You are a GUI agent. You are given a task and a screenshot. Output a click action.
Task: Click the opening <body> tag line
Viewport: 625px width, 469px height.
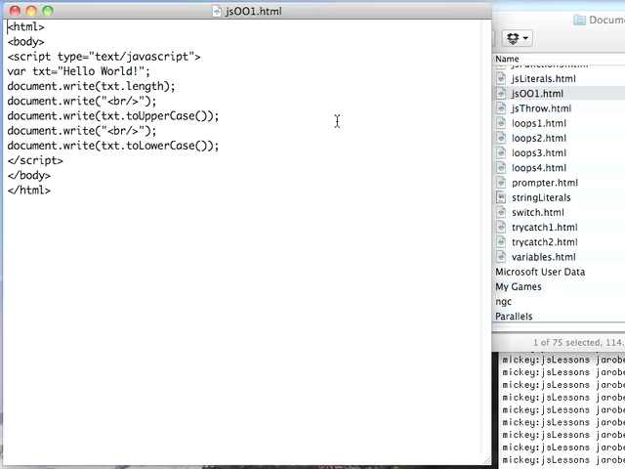point(26,42)
